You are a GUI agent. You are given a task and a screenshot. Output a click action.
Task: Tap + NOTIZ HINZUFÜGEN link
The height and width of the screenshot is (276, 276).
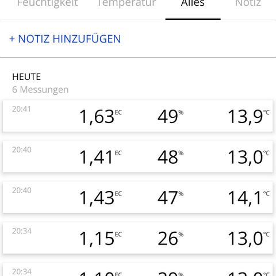(x=65, y=39)
